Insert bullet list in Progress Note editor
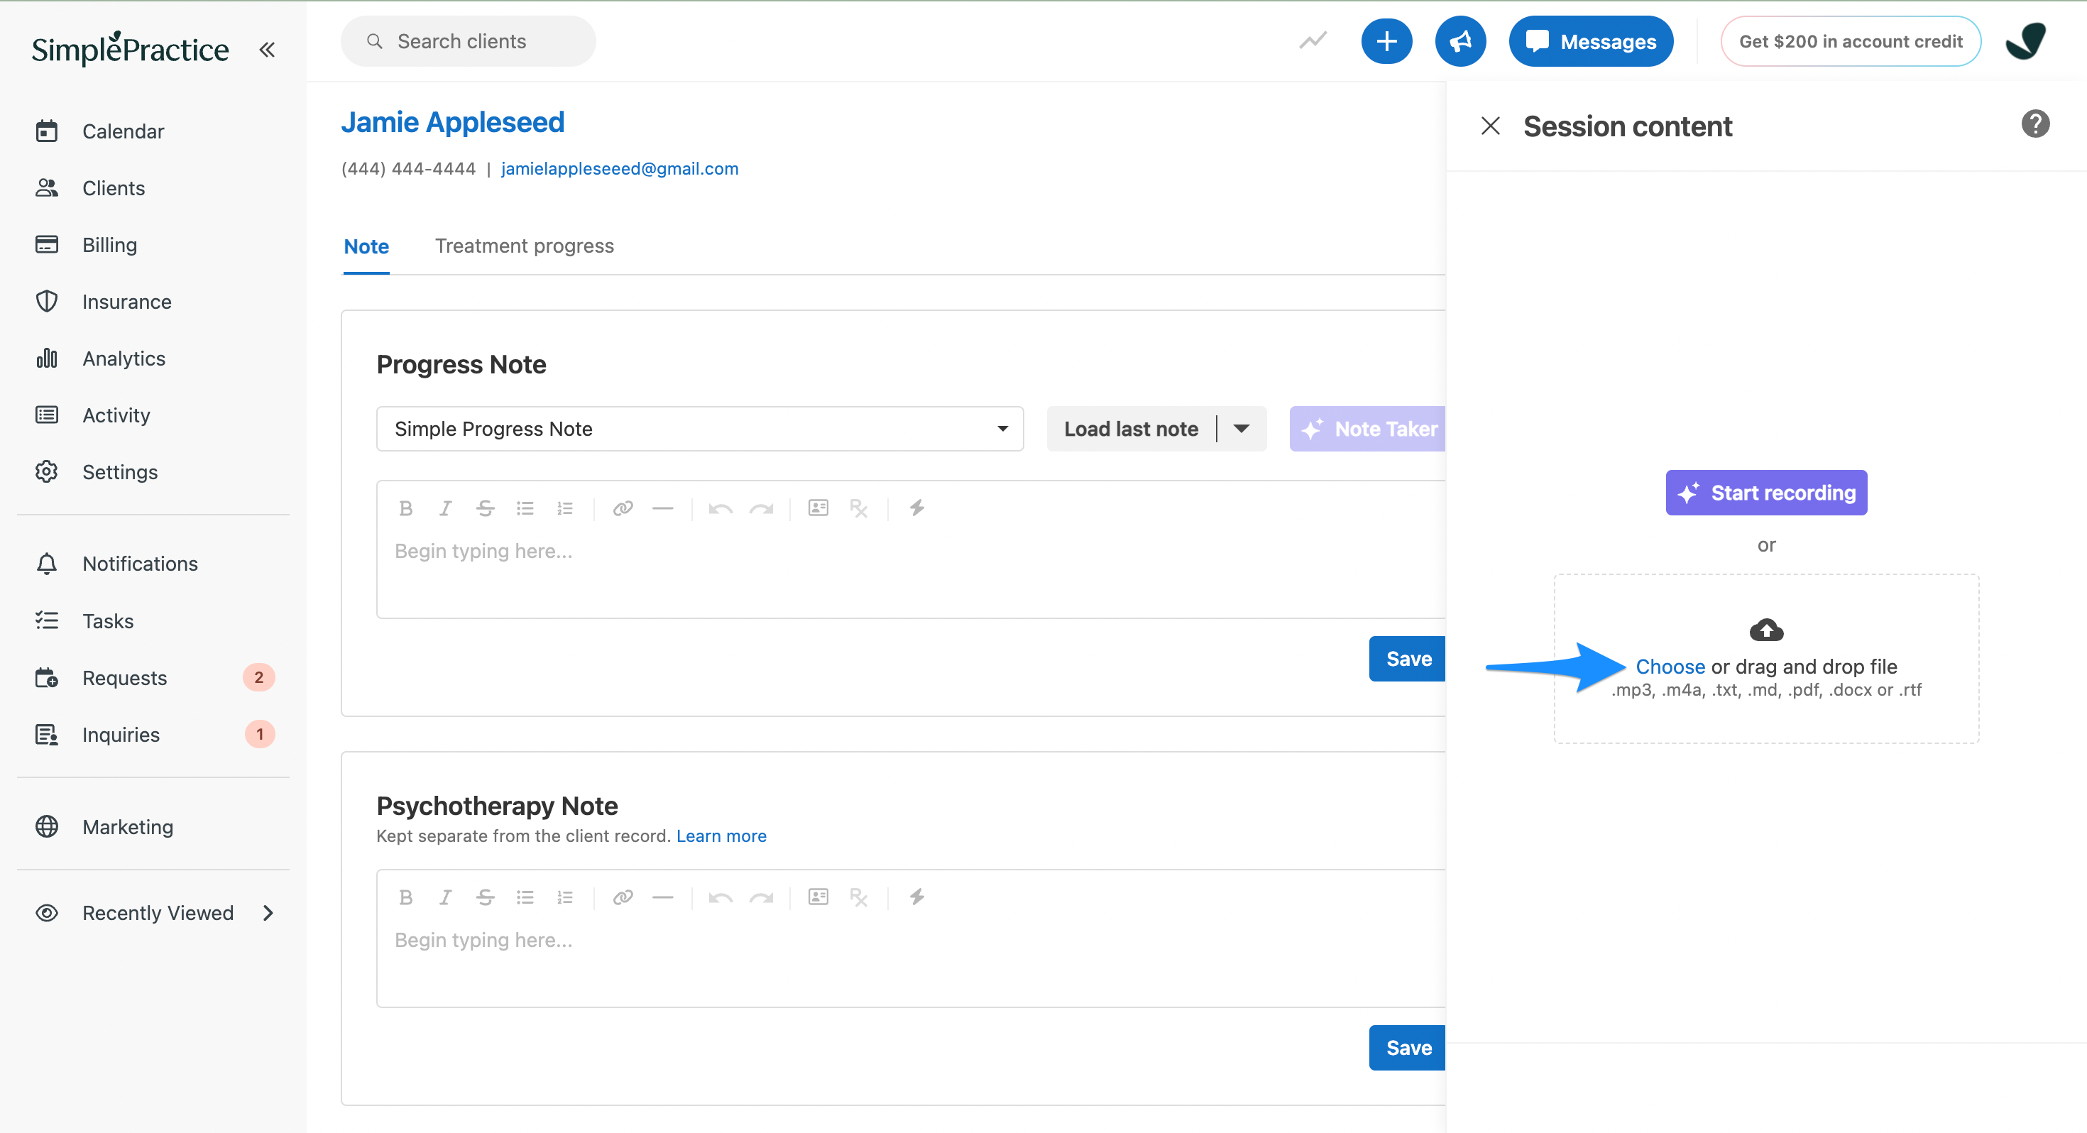The image size is (2087, 1133). coord(525,508)
